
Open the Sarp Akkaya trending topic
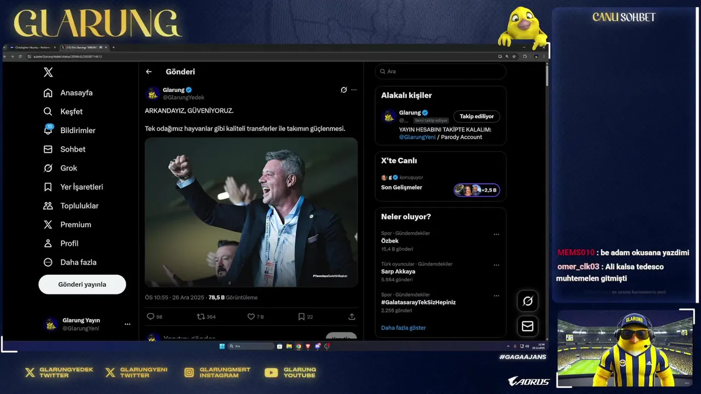pyautogui.click(x=398, y=271)
